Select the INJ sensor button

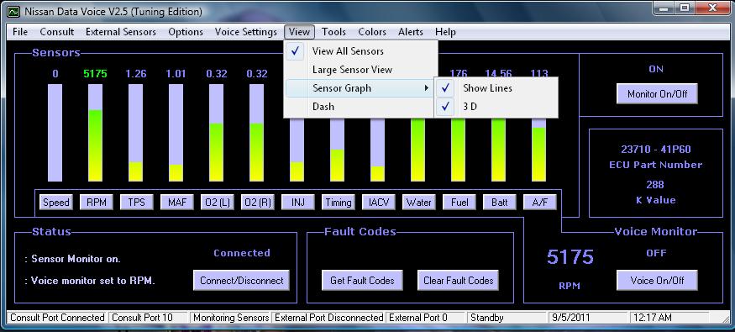click(297, 203)
